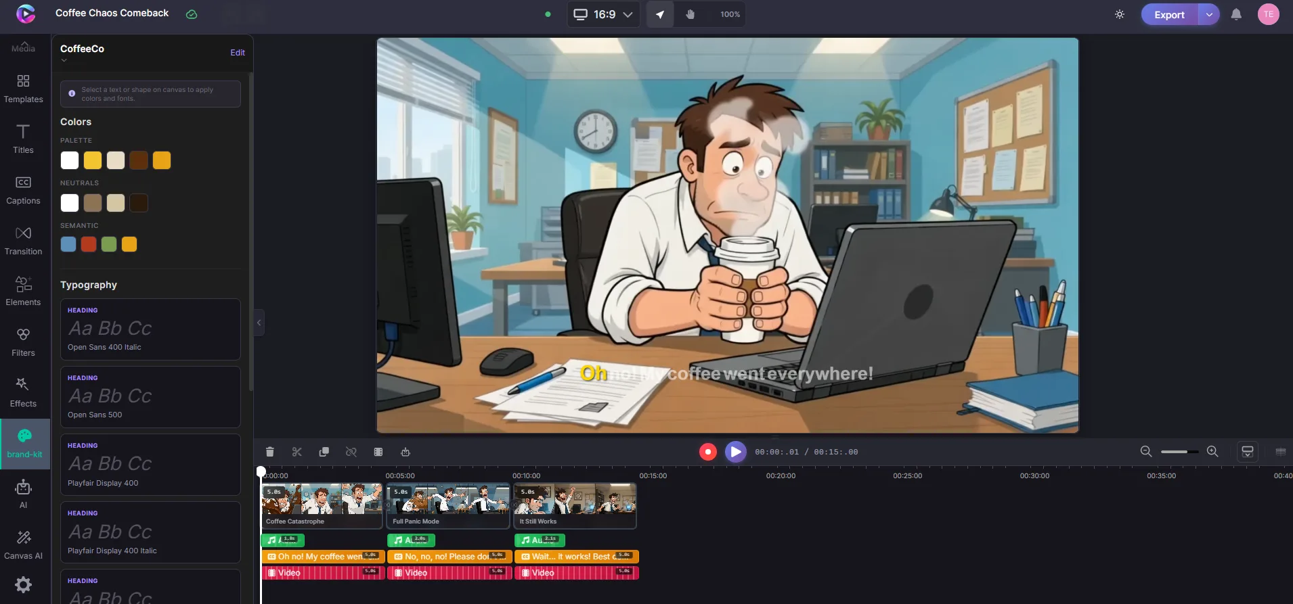Open the 16:9 aspect ratio dropdown
1293x604 pixels.
coord(602,14)
